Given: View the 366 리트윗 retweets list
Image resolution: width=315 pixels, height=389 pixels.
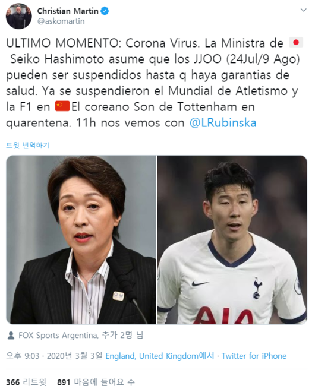Looking at the screenshot, I should point(26,382).
